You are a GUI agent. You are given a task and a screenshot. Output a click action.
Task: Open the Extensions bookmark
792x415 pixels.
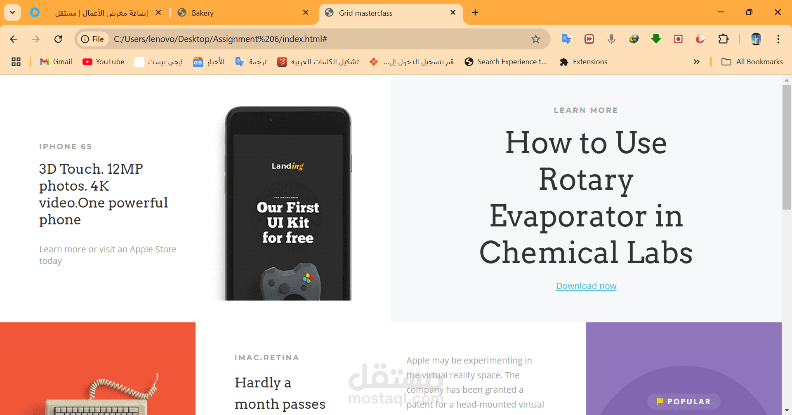(x=583, y=62)
